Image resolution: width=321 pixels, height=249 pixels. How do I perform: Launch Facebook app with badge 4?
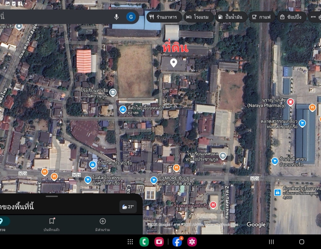(177, 242)
